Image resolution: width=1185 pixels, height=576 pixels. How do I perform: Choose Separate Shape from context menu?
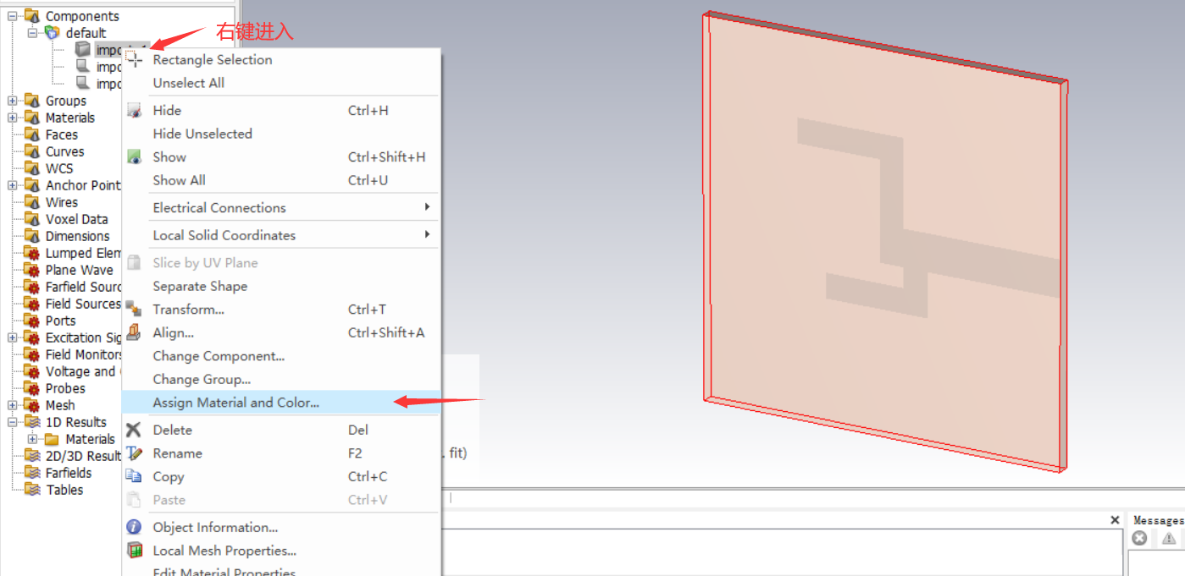click(x=280, y=286)
